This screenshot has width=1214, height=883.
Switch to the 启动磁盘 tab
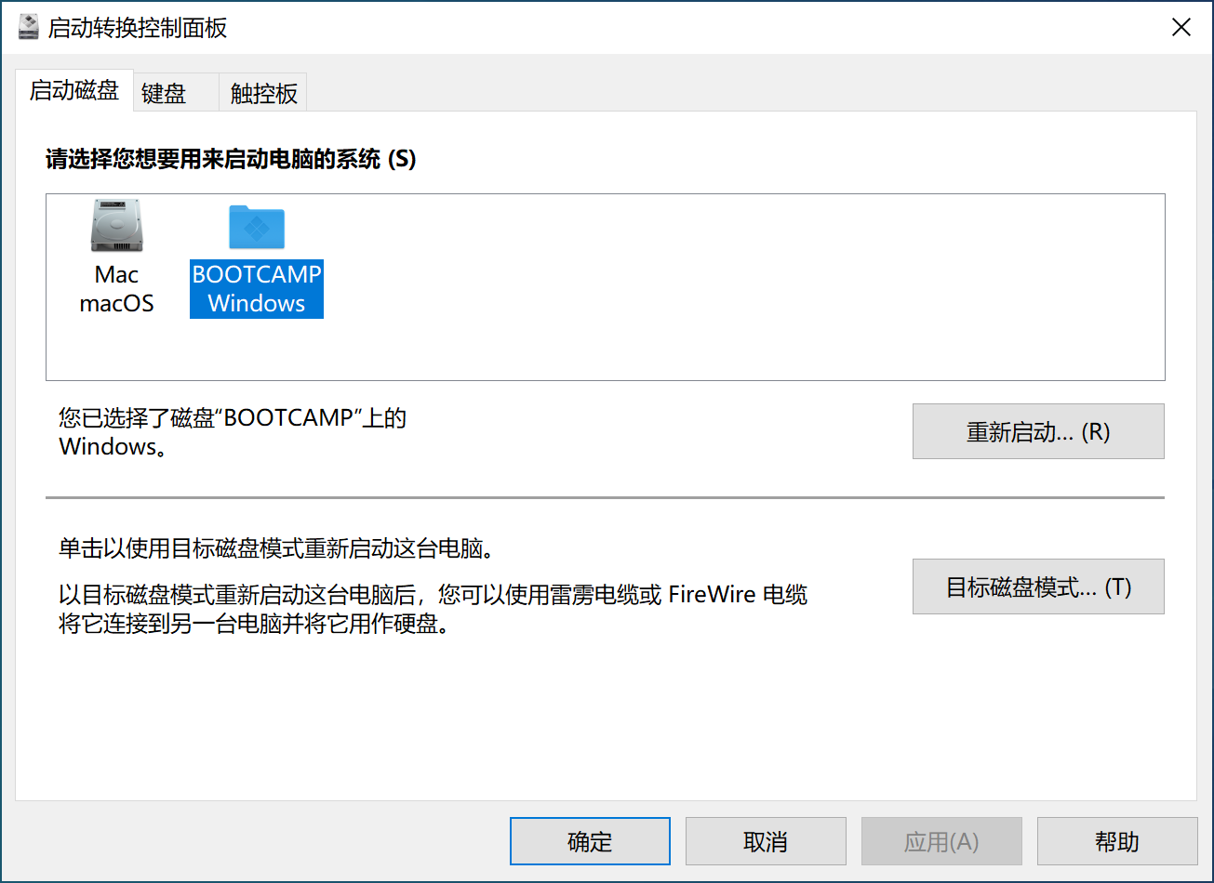pyautogui.click(x=74, y=91)
